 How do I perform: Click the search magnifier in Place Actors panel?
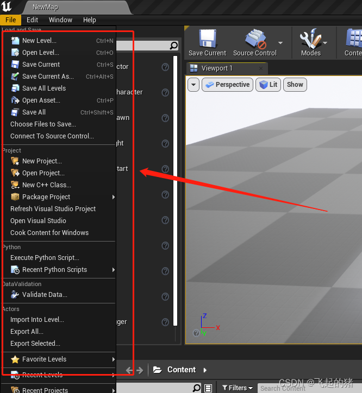click(x=174, y=46)
